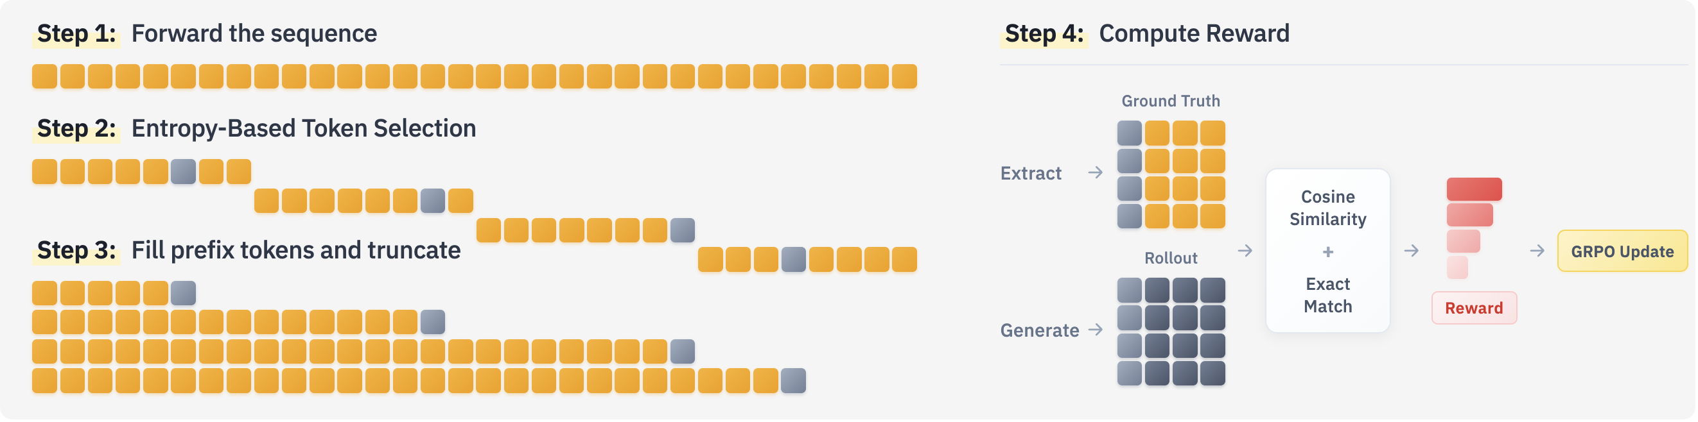
Task: Click the lightest pink reward bar
Action: tap(1457, 268)
